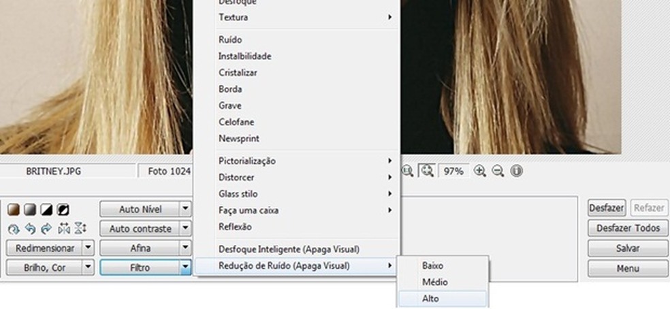Apply the sepia tone effect icon
670x309 pixels.
click(x=14, y=210)
